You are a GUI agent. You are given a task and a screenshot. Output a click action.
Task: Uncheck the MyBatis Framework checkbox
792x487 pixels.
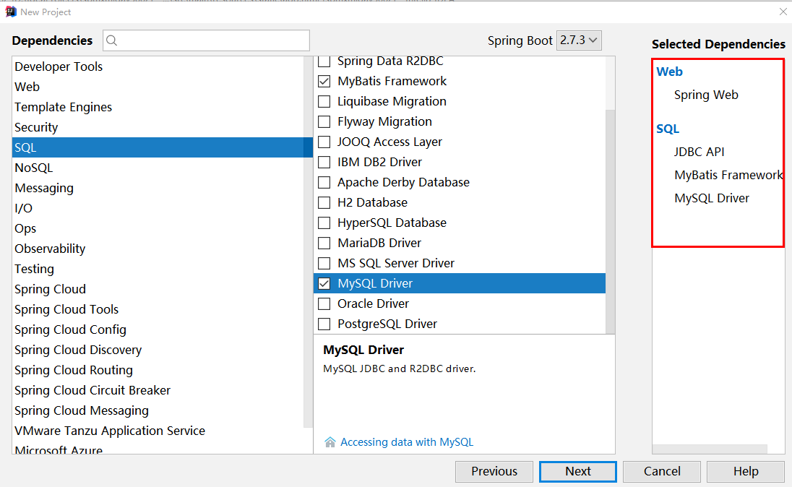tap(324, 82)
